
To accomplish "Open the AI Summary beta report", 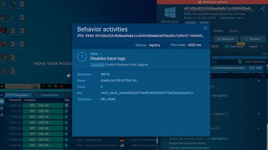I will click(234, 46).
